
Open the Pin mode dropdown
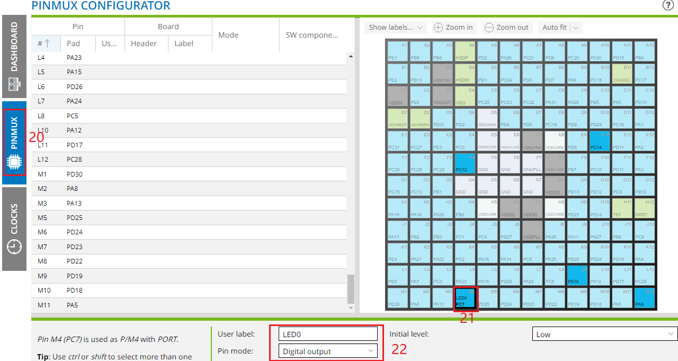point(327,351)
